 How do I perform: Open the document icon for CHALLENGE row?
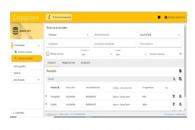click(x=174, y=96)
